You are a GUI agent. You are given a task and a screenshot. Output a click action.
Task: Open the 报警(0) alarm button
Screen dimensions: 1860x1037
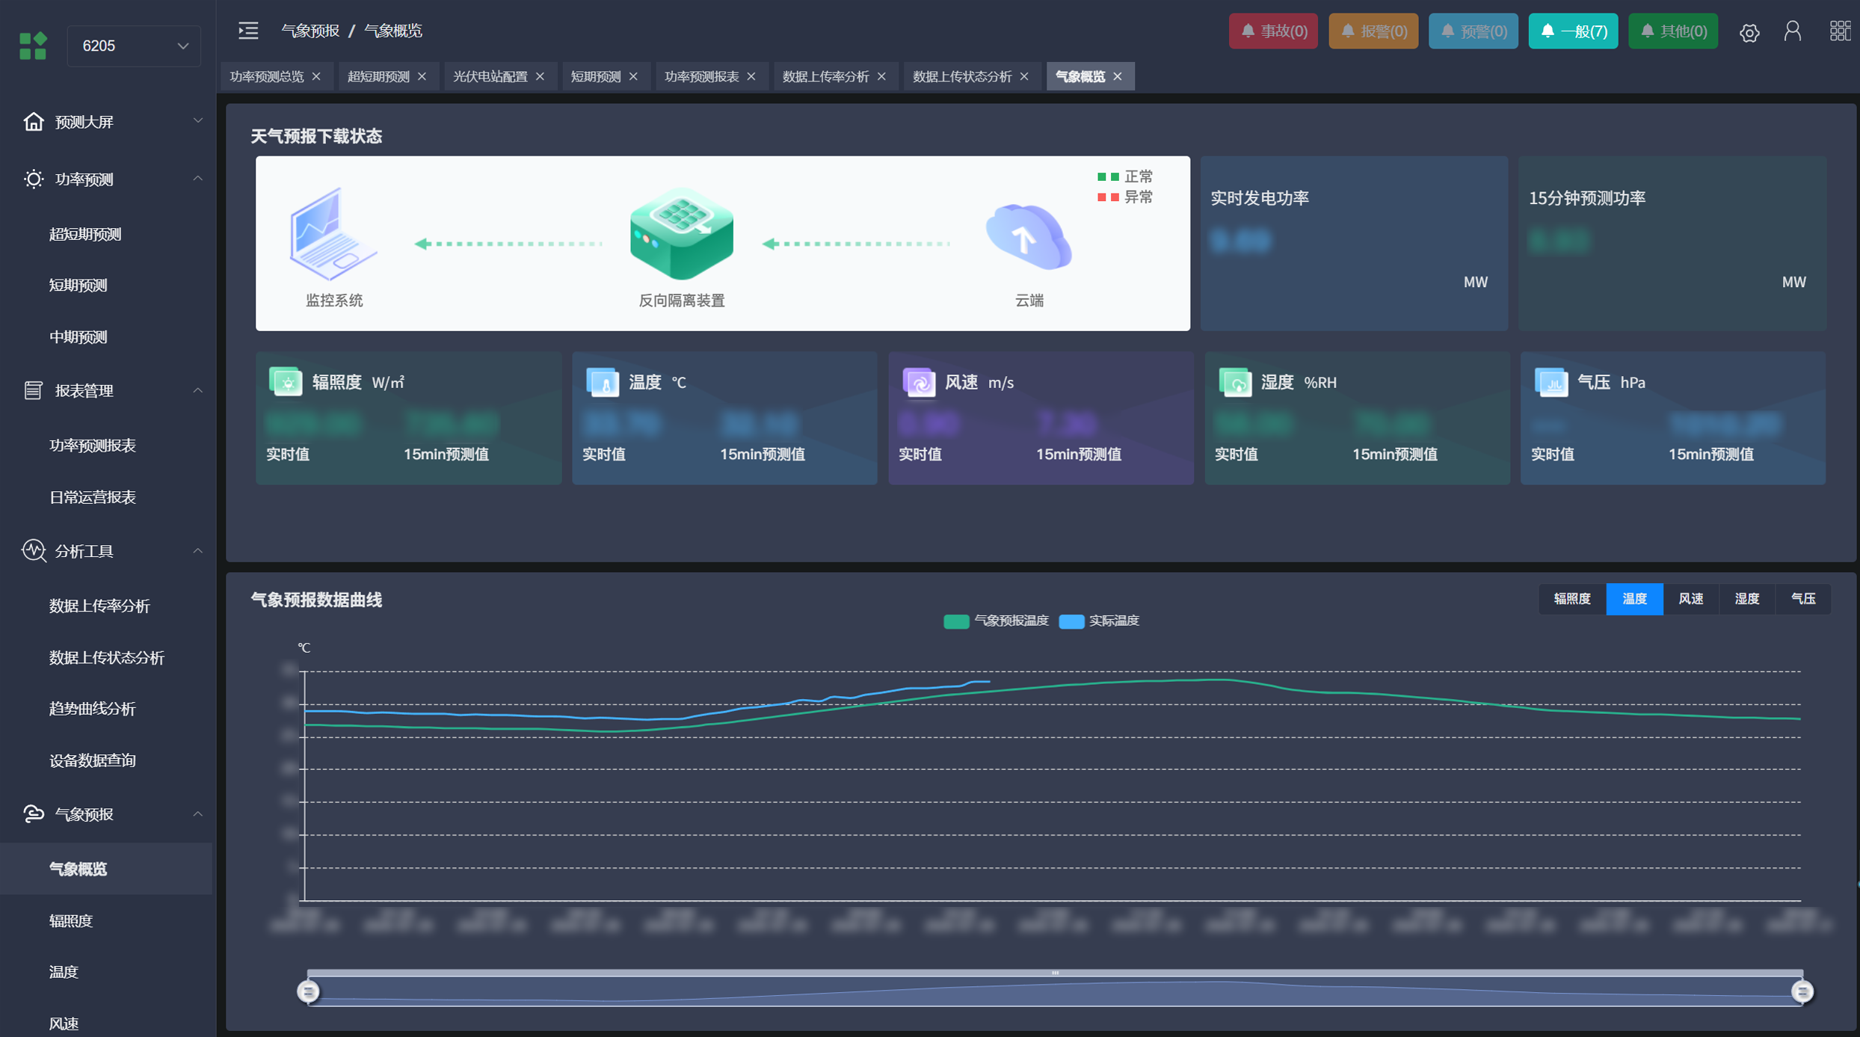point(1373,31)
